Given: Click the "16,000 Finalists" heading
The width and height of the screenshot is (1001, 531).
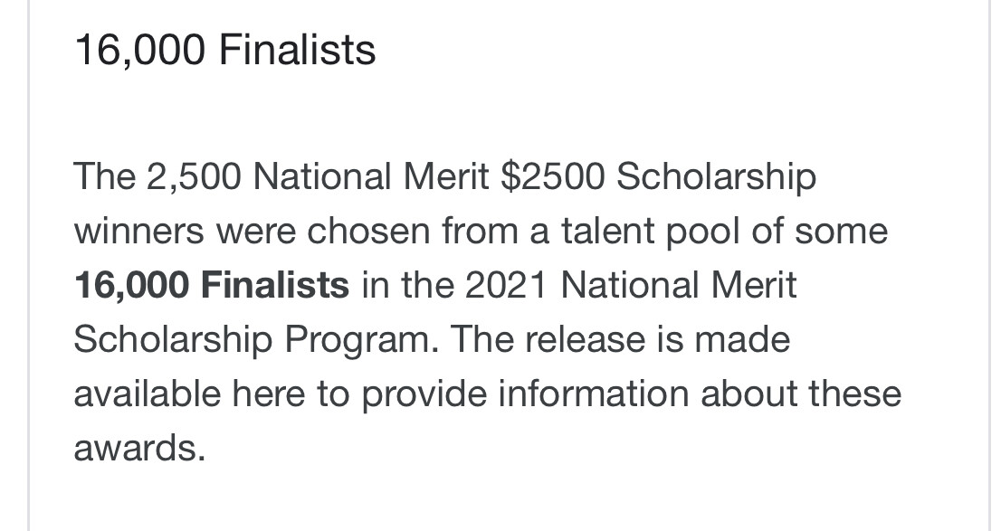Looking at the screenshot, I should [224, 50].
